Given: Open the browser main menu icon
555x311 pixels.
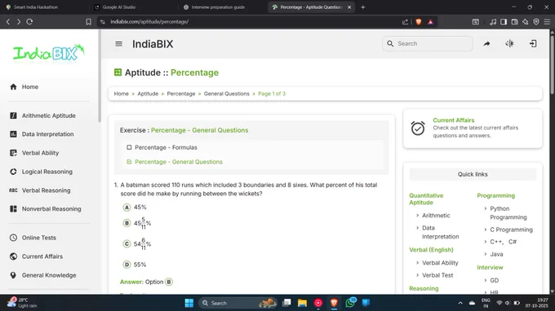Looking at the screenshot, I should point(547,22).
